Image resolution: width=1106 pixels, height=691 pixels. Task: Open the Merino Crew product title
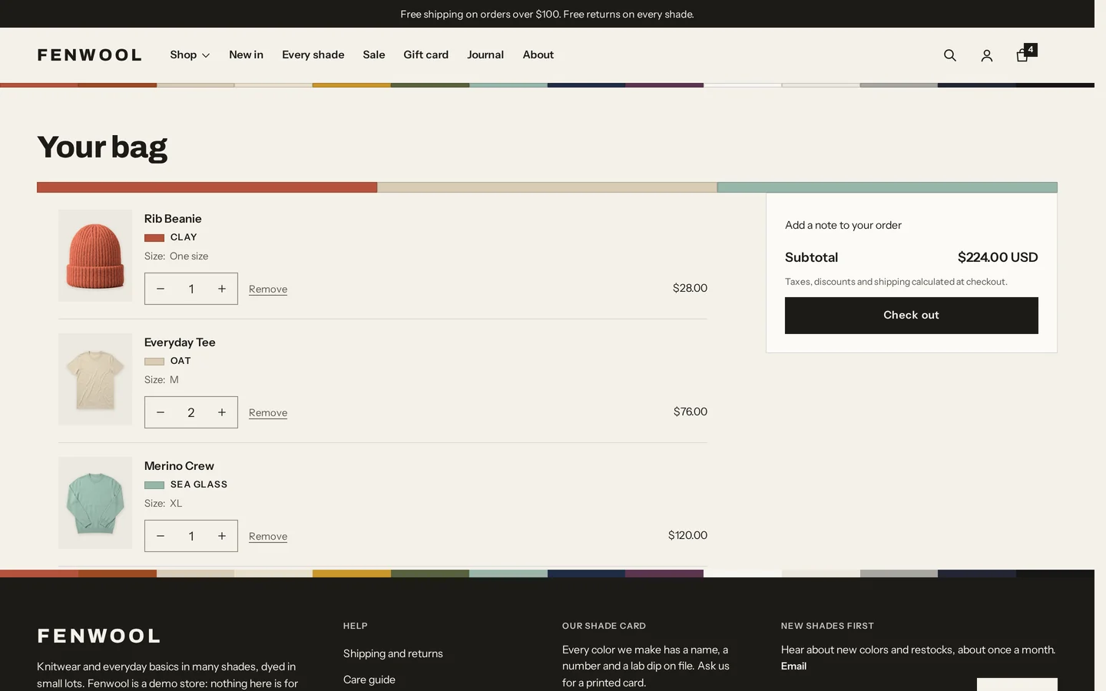(179, 466)
